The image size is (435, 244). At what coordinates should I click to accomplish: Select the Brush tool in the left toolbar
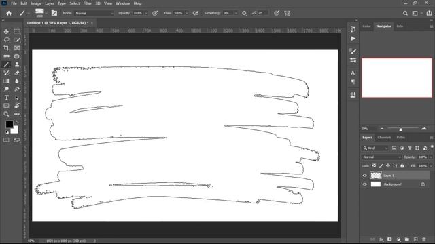[6, 64]
